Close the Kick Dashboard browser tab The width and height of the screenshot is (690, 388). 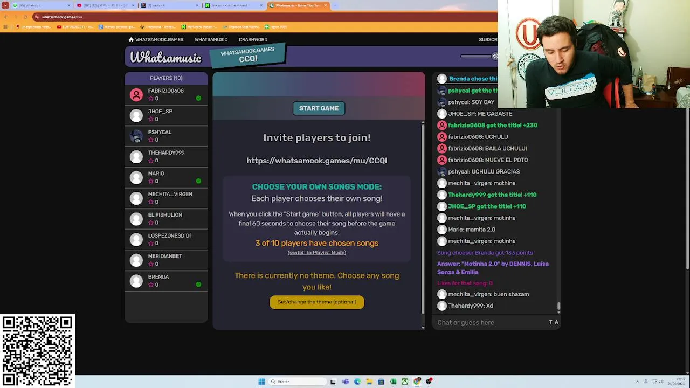point(261,5)
